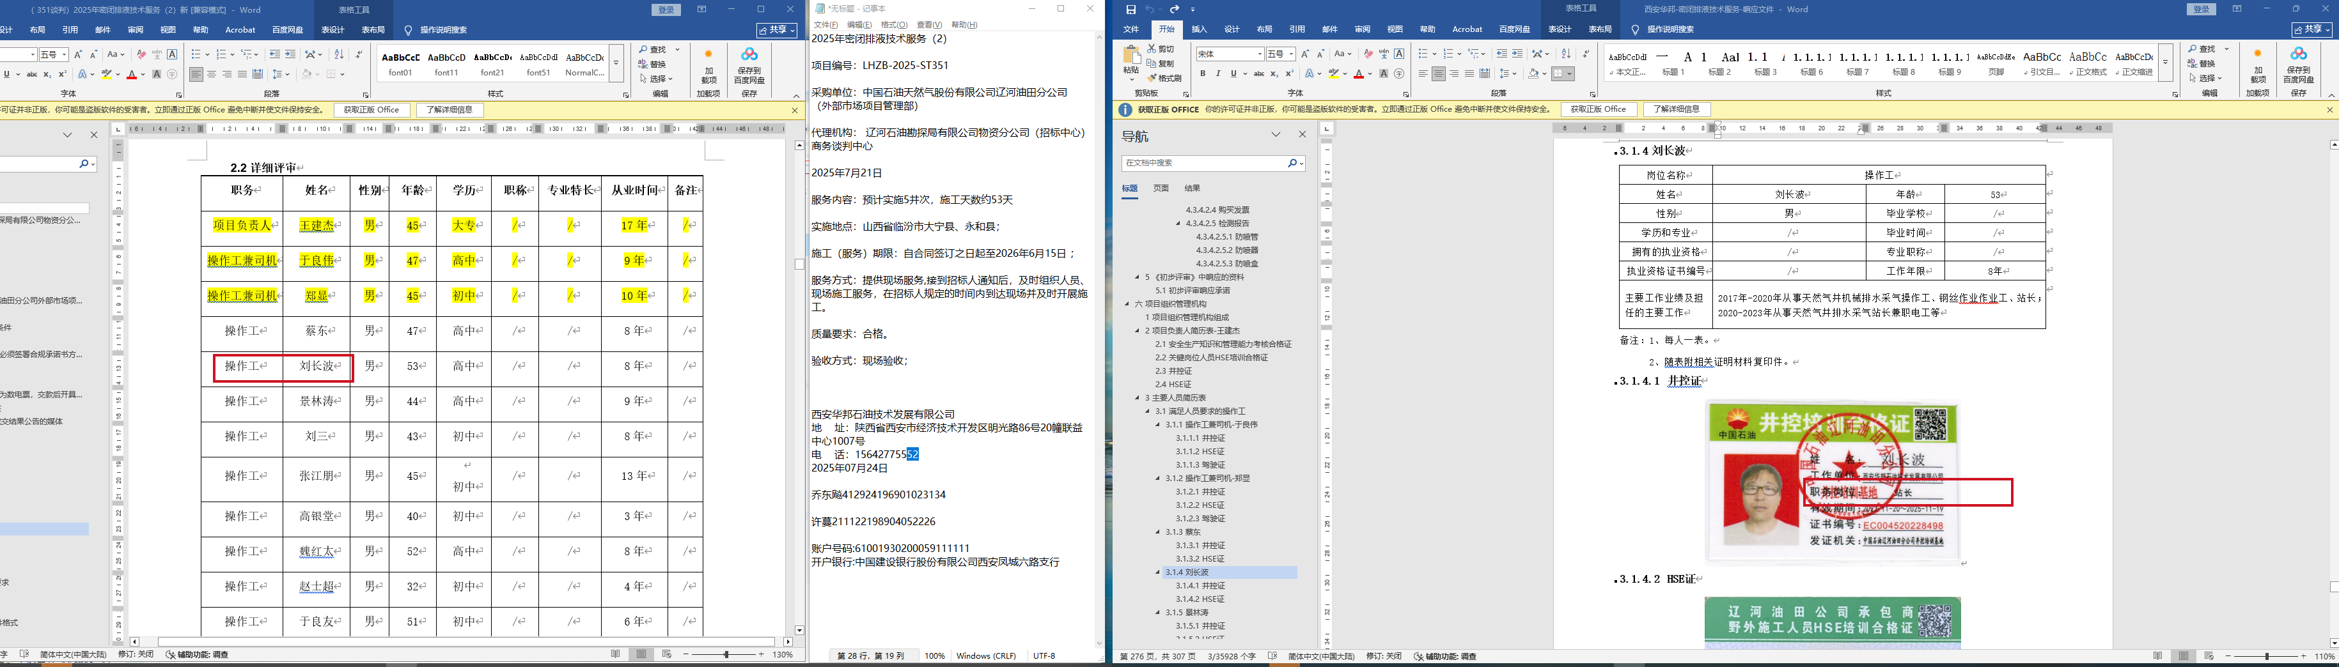Switch to 页面 tab in navigation pane
The height and width of the screenshot is (667, 2339).
click(1161, 188)
